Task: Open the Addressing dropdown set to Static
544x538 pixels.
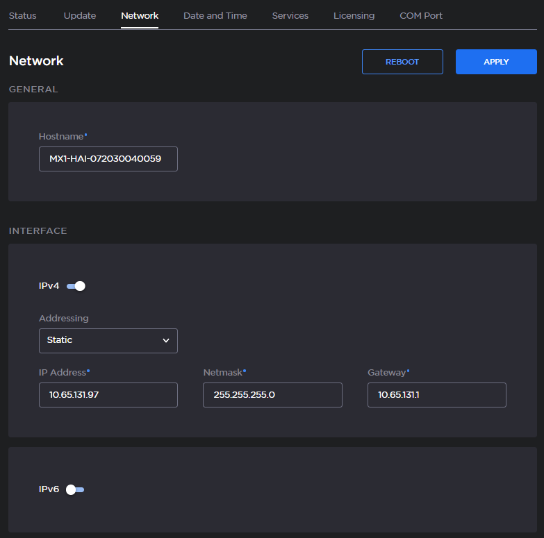Action: 108,341
